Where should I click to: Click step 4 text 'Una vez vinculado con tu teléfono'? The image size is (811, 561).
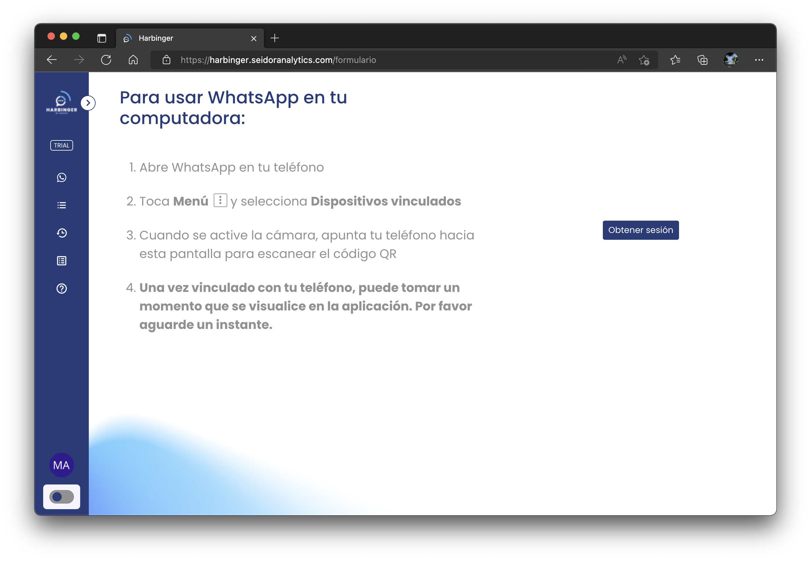pyautogui.click(x=247, y=288)
